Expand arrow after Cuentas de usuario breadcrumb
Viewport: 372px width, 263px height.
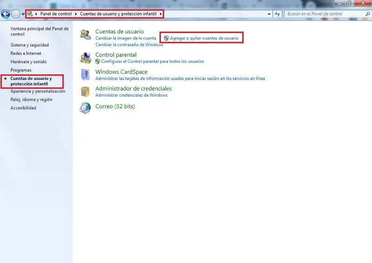pyautogui.click(x=160, y=14)
